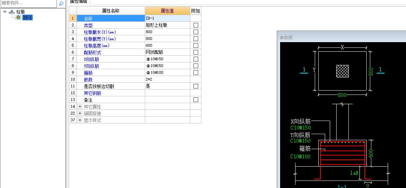
Task: Click the Y向纵筋 value cell
Action: click(x=167, y=66)
